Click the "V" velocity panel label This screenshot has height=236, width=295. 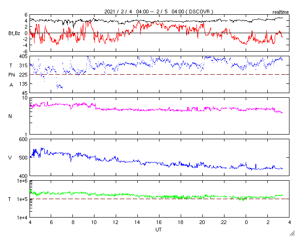10,158
